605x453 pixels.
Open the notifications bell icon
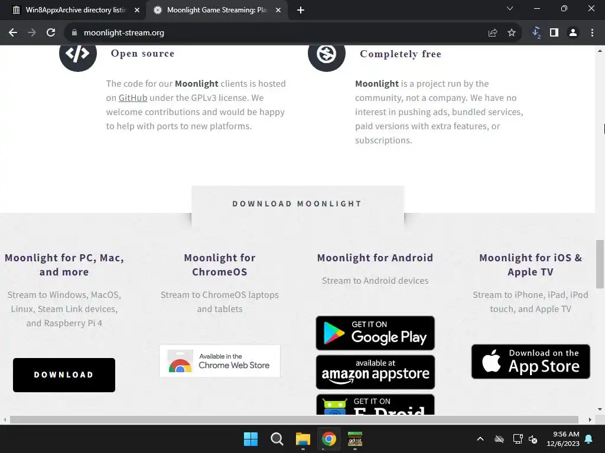click(x=589, y=439)
